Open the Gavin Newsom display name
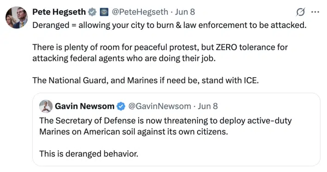Viewport: 327px width, 172px height. click(84, 106)
